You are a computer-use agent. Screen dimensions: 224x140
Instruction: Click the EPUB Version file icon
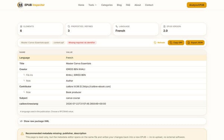tap(164, 27)
